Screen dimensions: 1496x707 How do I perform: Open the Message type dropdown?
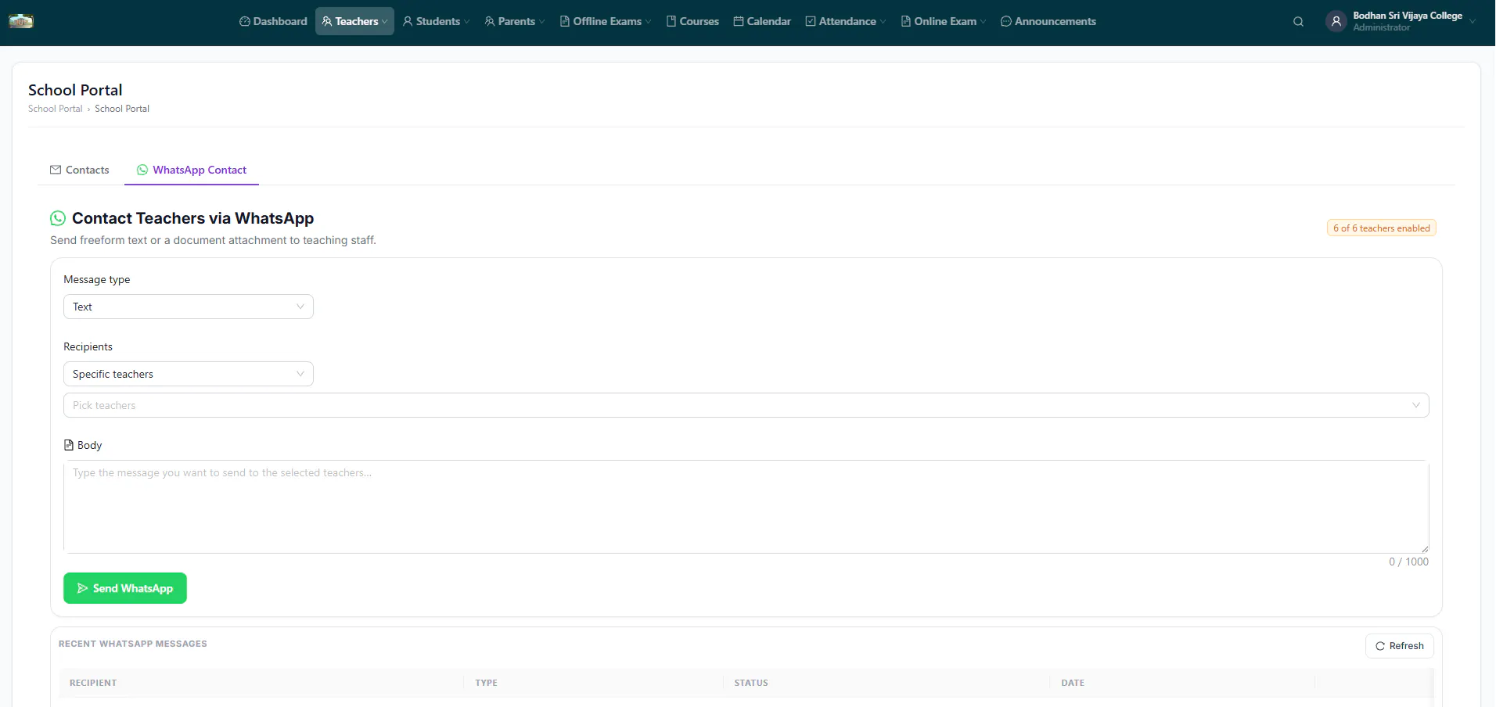(x=189, y=307)
